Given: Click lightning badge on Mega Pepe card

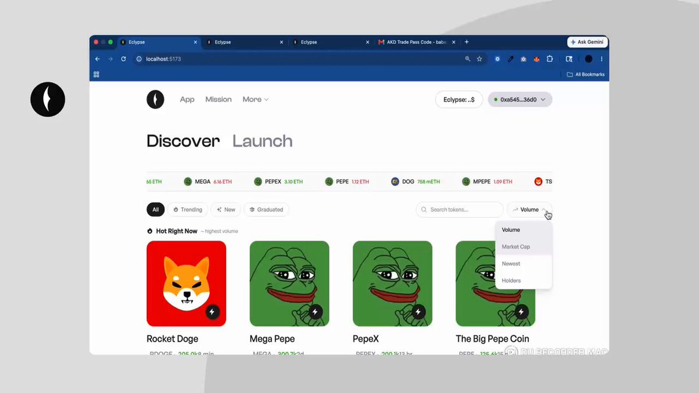Looking at the screenshot, I should (315, 312).
